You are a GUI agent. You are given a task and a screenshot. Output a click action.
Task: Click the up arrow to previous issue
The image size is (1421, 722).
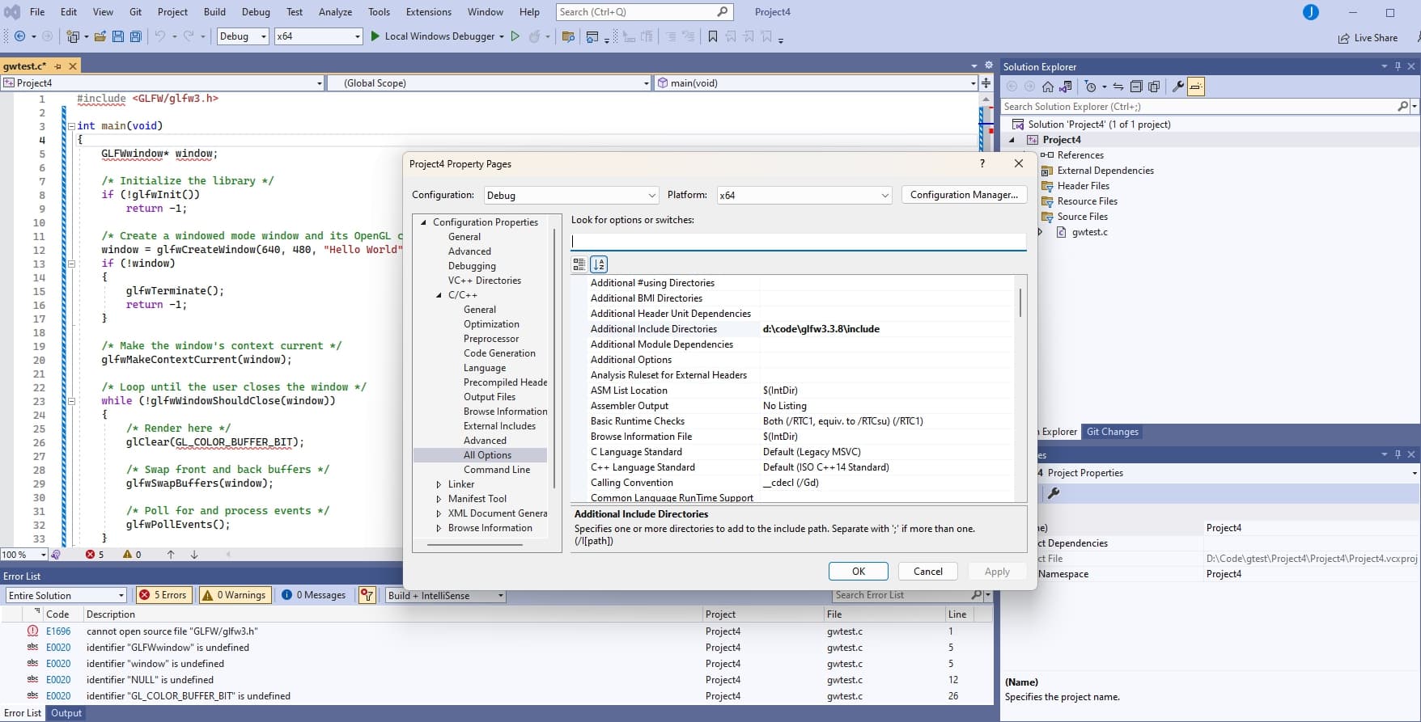(x=171, y=555)
